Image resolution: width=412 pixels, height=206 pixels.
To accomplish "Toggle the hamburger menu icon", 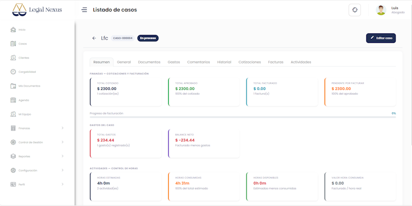I will pyautogui.click(x=84, y=10).
